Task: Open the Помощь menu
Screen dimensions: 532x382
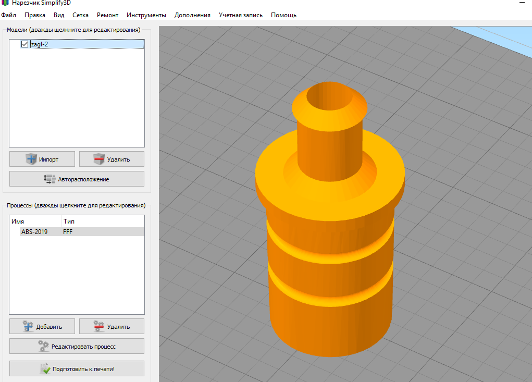Action: [283, 15]
